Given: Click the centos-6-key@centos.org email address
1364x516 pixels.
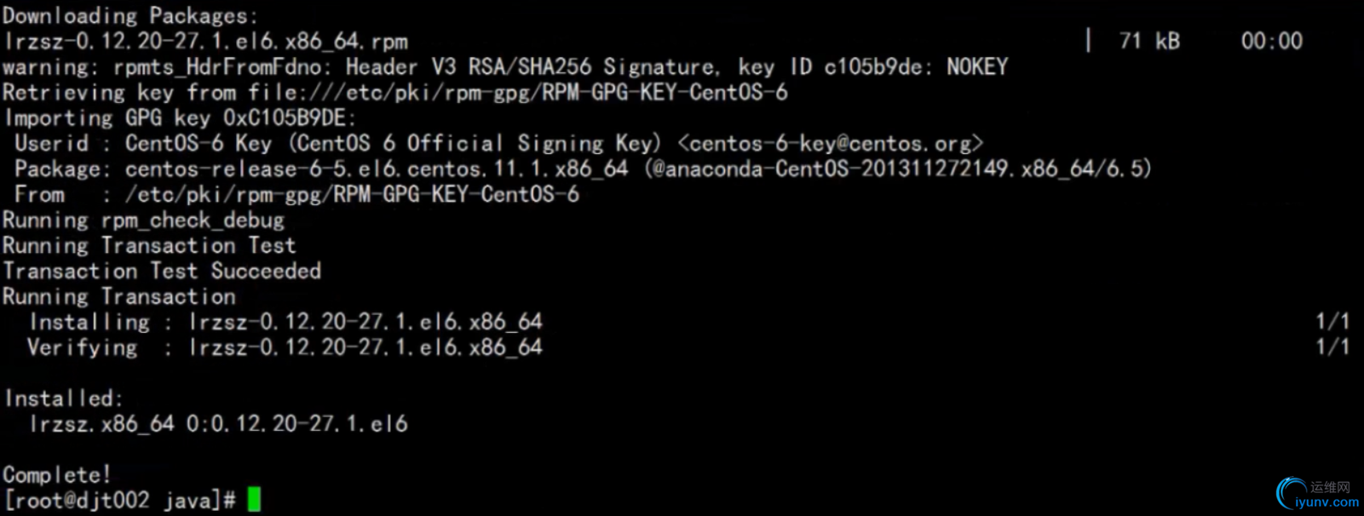Looking at the screenshot, I should pyautogui.click(x=830, y=143).
